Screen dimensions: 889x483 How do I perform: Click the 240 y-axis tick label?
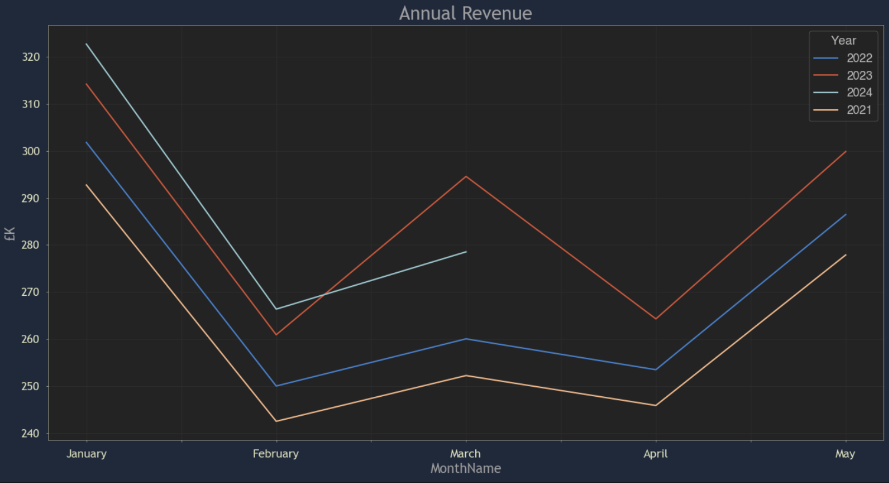(31, 433)
